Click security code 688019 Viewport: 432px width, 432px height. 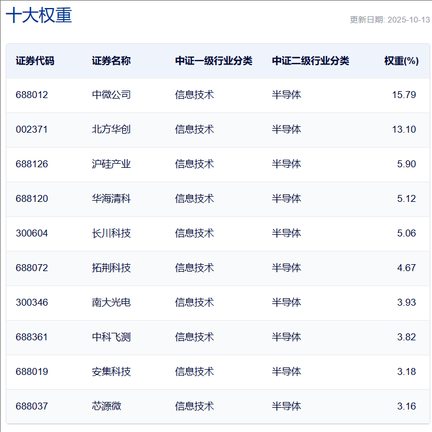point(32,371)
